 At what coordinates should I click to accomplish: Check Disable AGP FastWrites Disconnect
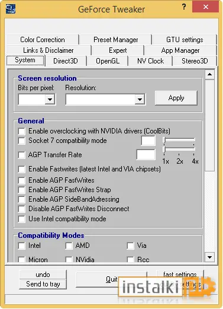click(x=22, y=209)
